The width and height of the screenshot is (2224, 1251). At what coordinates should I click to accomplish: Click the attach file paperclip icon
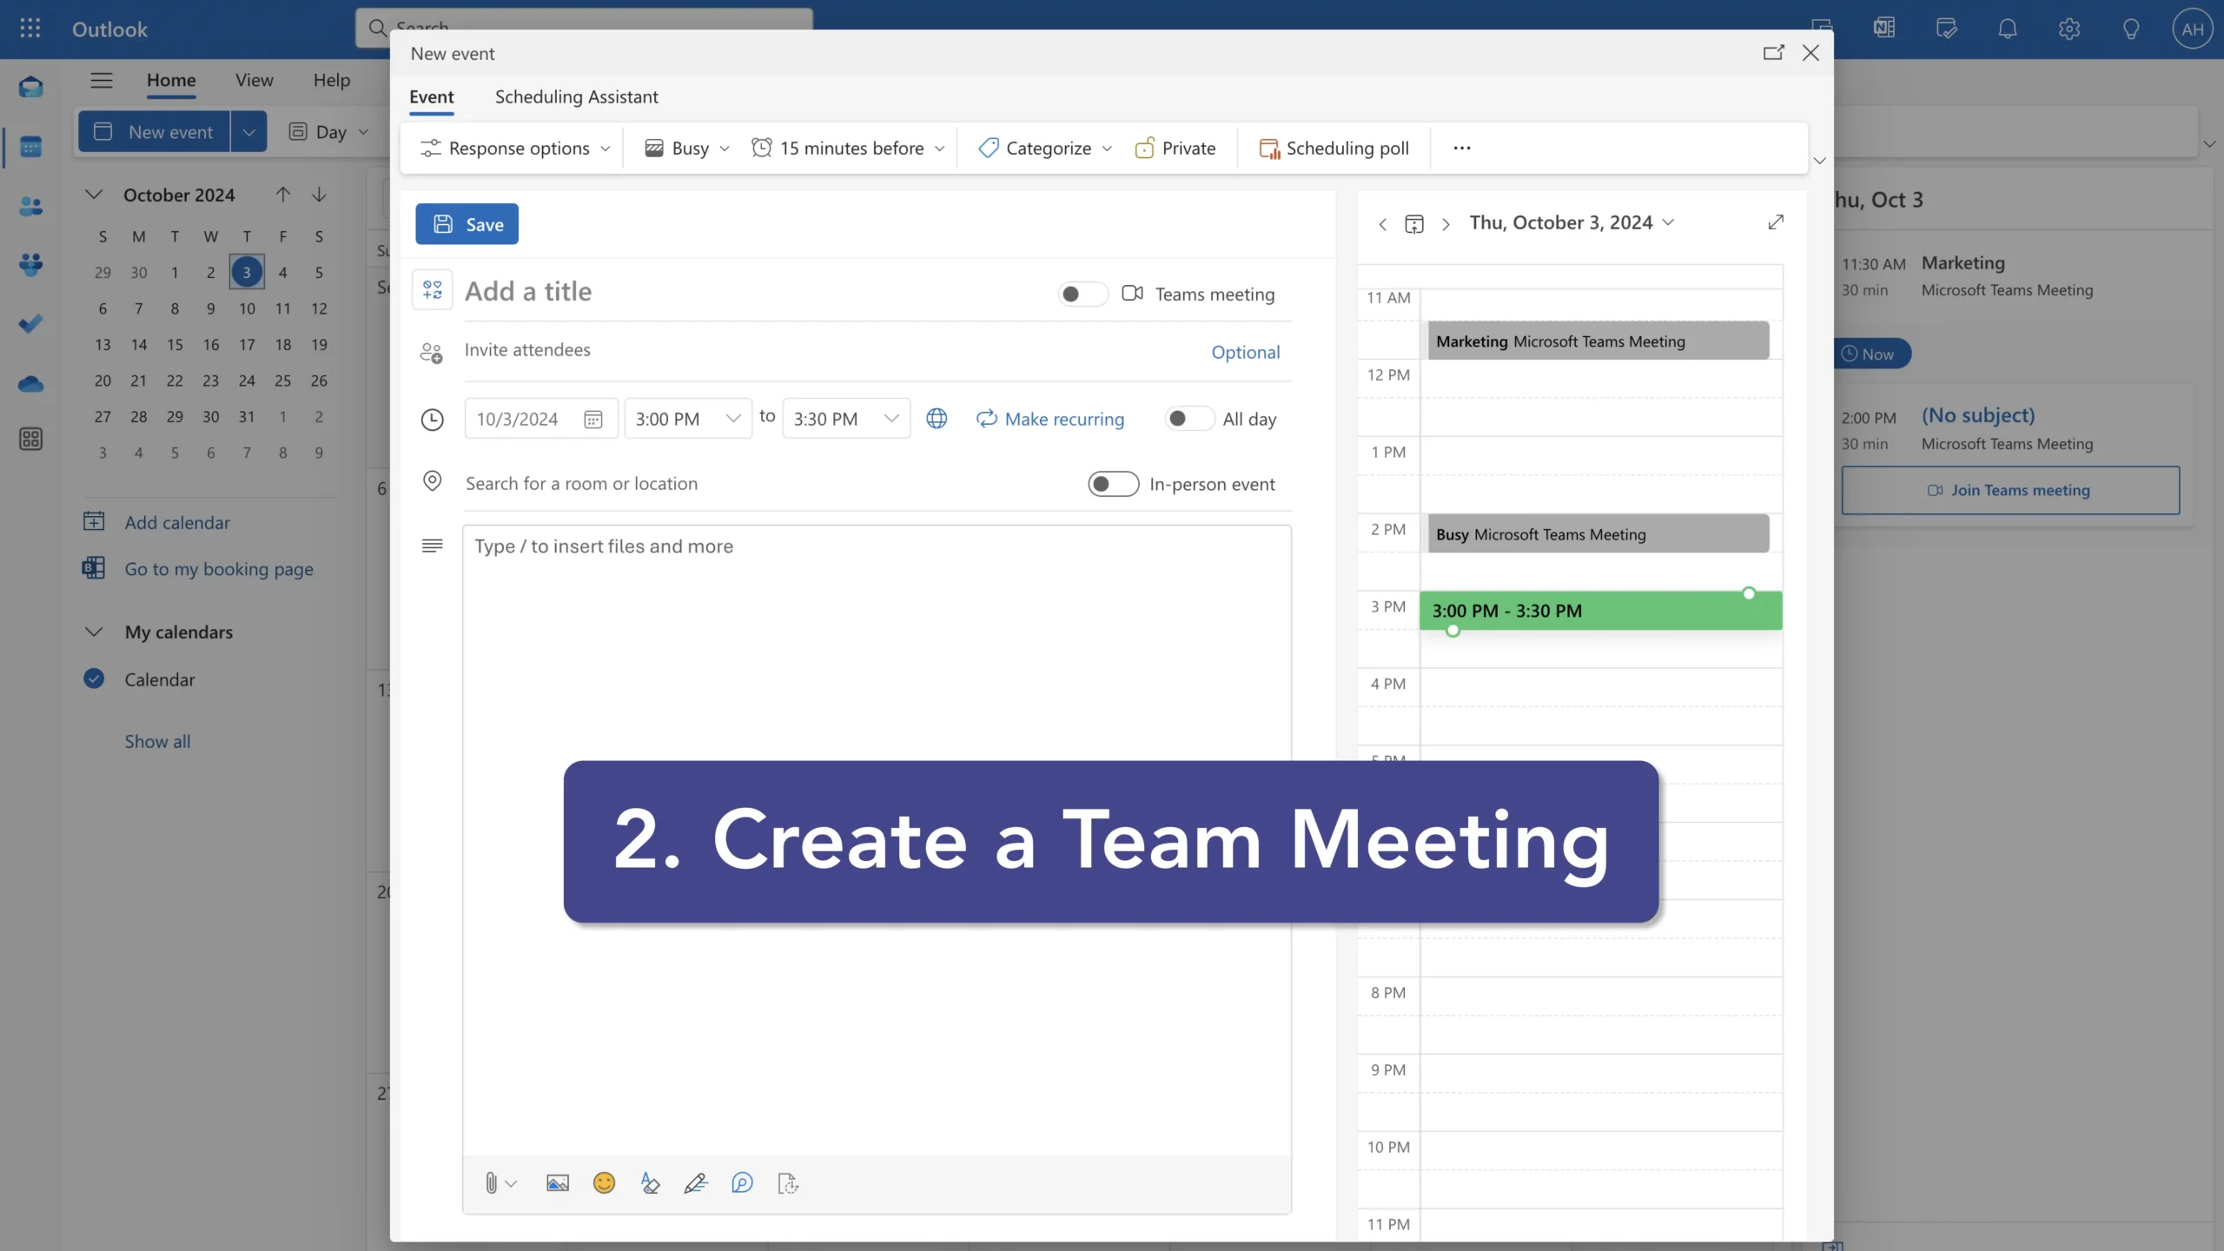coord(491,1183)
